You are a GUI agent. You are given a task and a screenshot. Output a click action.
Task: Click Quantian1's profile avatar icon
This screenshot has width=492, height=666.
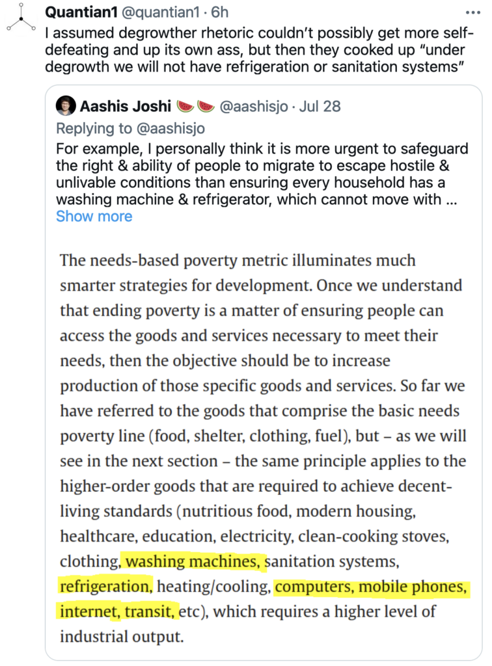coord(20,21)
